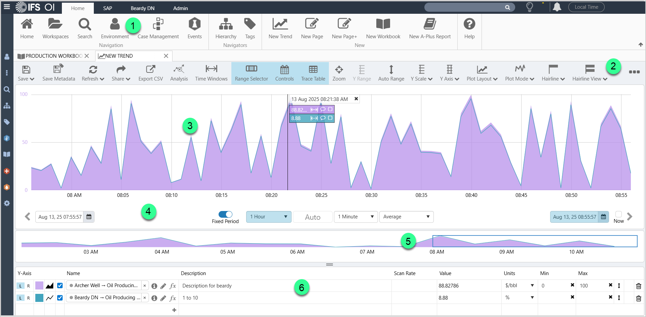Toggle the Fixed Period switch
Screen dimensions: 646x317
[225, 214]
